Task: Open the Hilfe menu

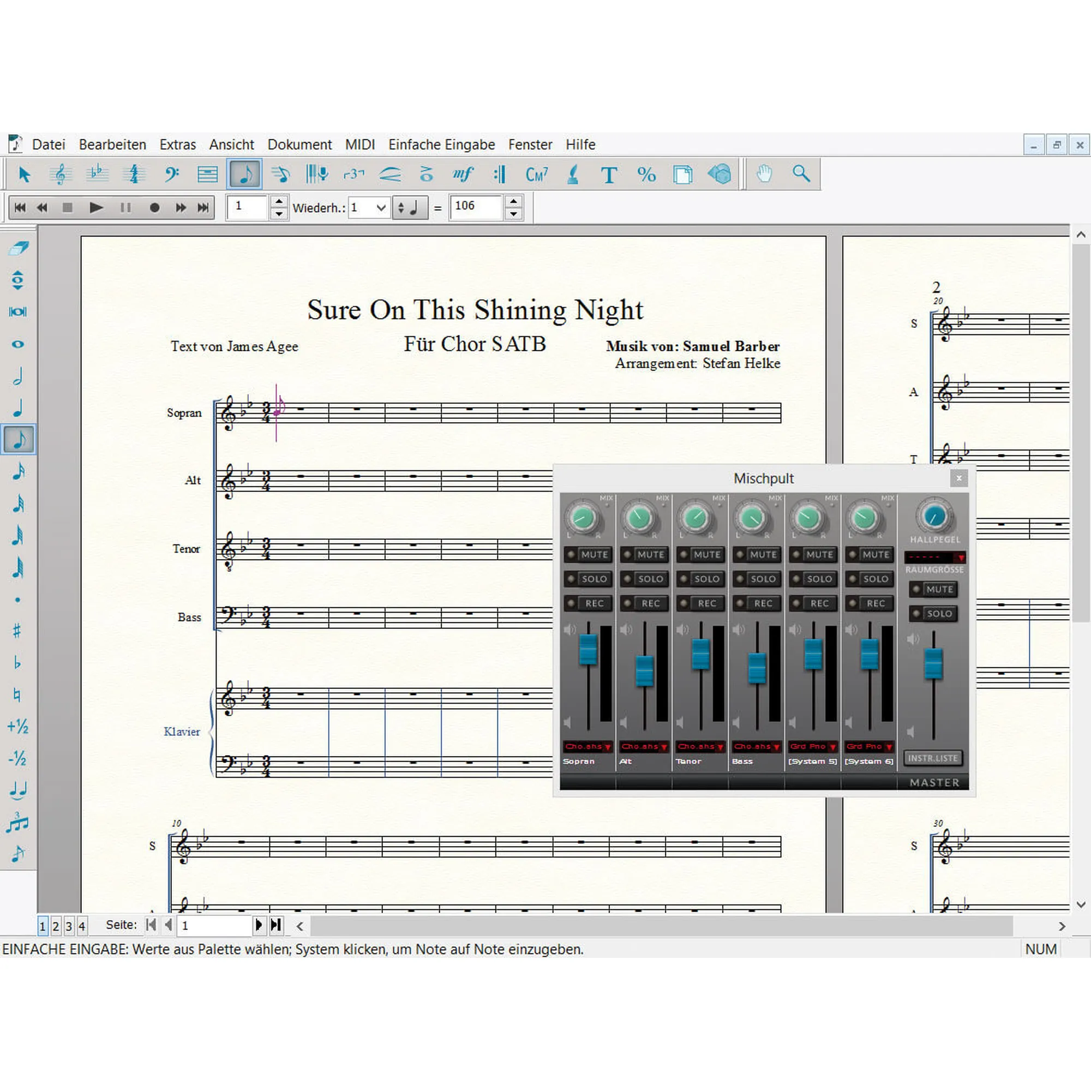Action: 580,145
